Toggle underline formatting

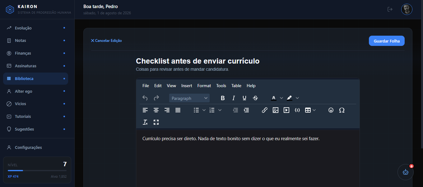pyautogui.click(x=244, y=98)
